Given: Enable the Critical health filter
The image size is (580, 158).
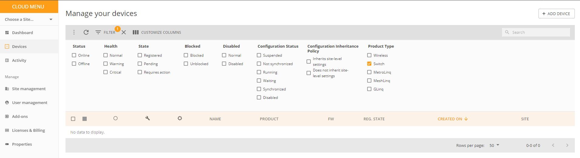Looking at the screenshot, I should coord(106,72).
